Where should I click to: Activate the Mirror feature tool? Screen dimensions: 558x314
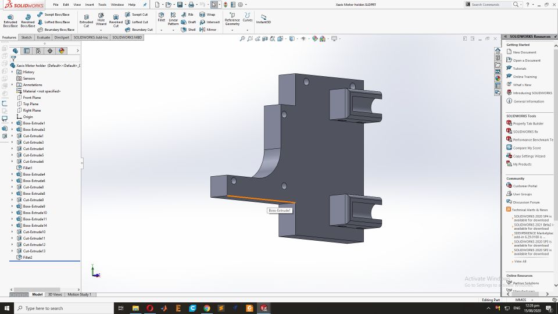(x=208, y=29)
